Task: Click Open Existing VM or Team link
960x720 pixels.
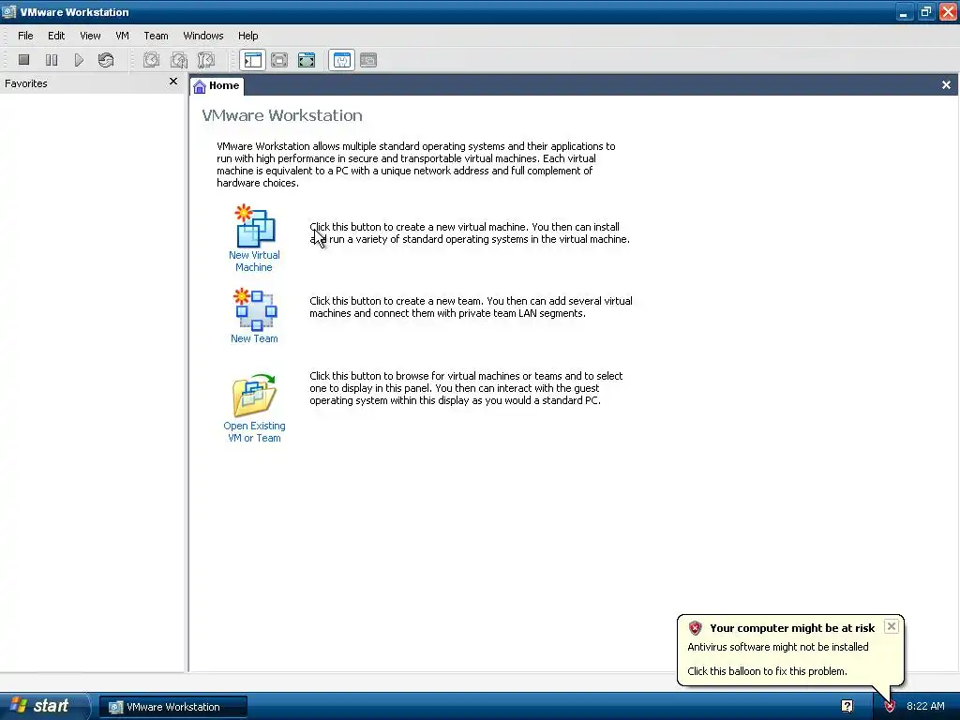Action: coord(254,431)
